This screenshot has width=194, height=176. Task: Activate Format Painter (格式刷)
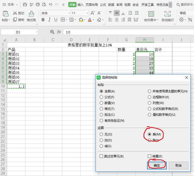tap(31, 16)
